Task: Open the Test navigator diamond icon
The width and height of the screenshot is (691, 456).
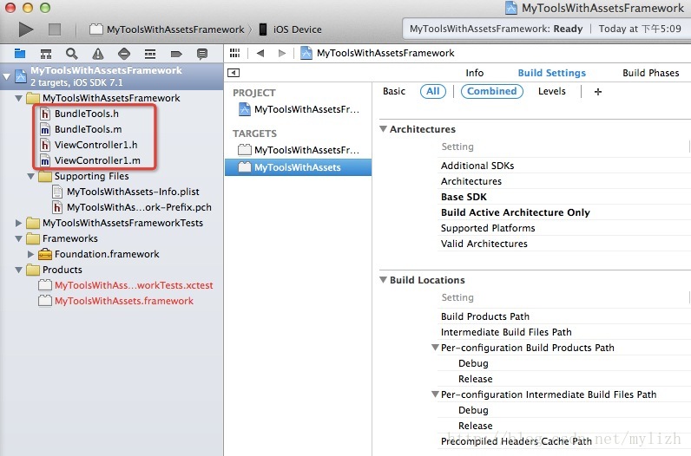Action: (124, 54)
